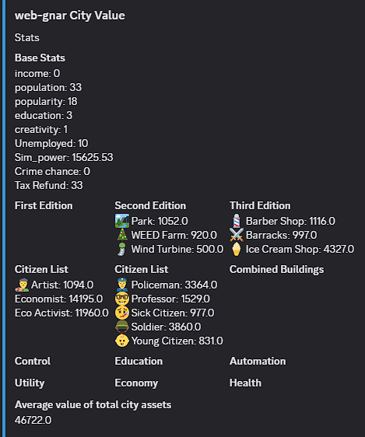This screenshot has width=365, height=437.
Task: Click the Ice Cream Shop cone emoji
Action: pos(237,249)
